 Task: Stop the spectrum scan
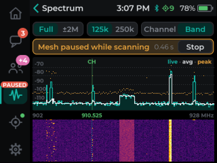[x=195, y=47]
